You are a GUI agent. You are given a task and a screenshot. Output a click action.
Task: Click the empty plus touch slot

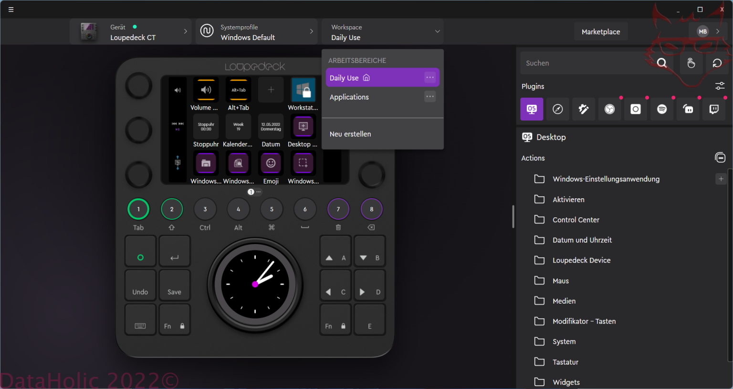click(x=271, y=90)
